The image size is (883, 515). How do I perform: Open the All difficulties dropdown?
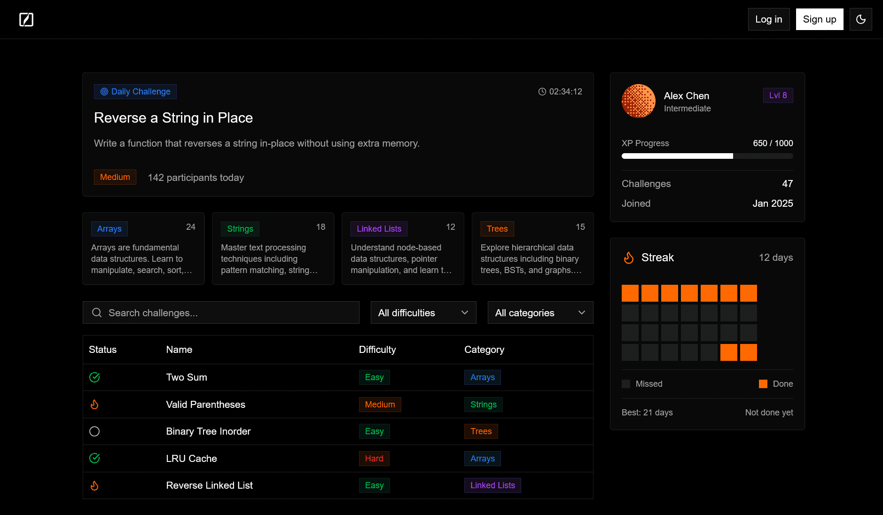[423, 312]
